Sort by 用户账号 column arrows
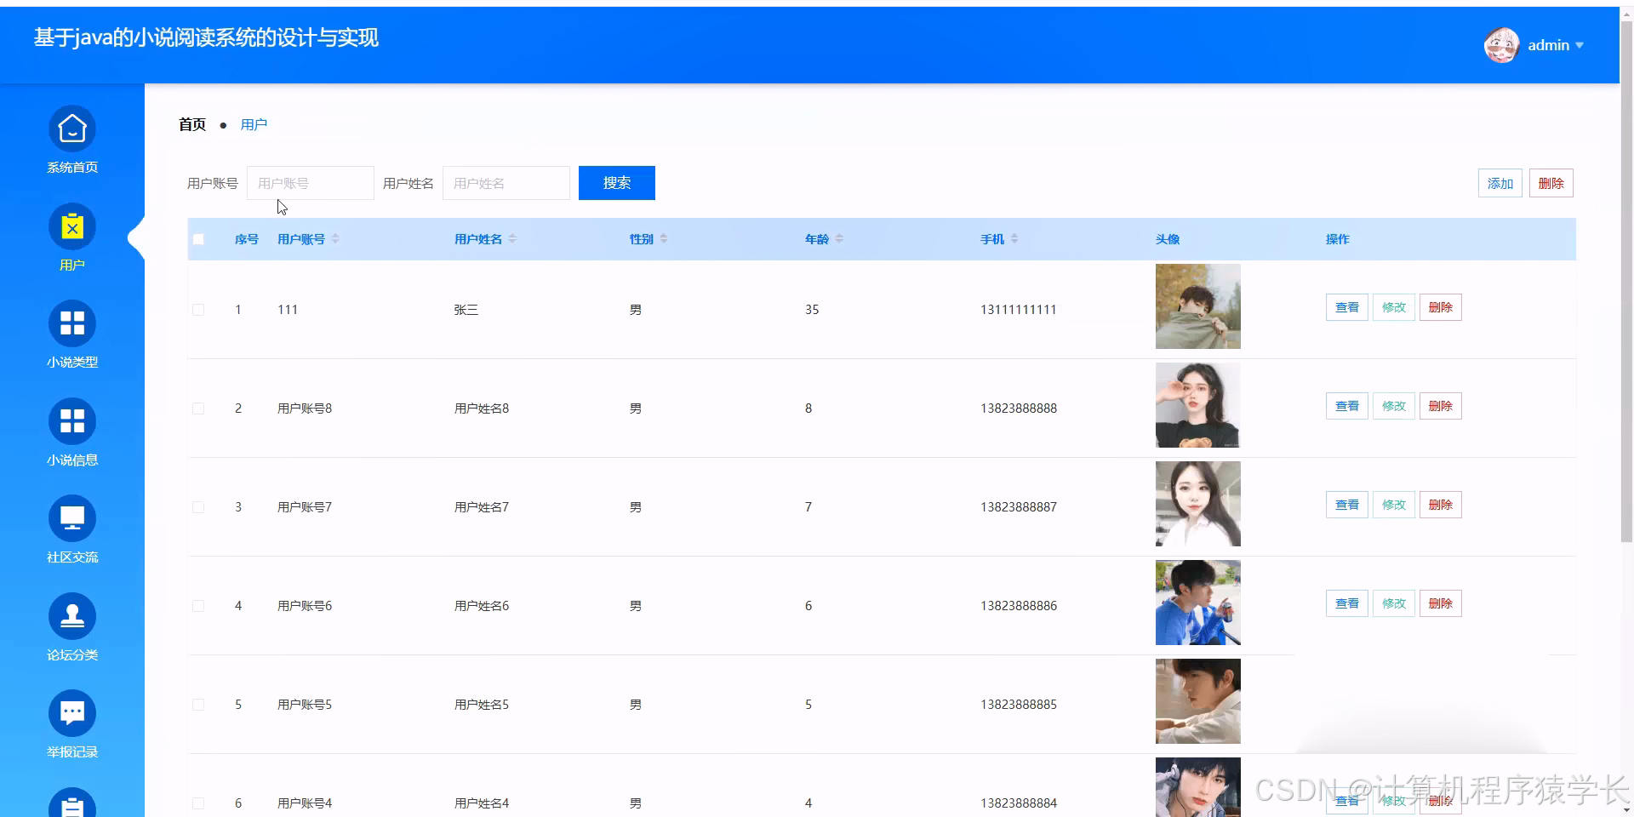 335,239
